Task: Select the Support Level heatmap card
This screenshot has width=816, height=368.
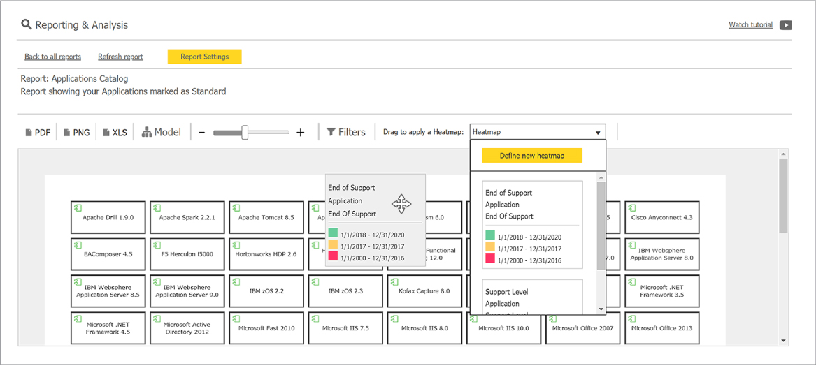Action: pos(532,297)
